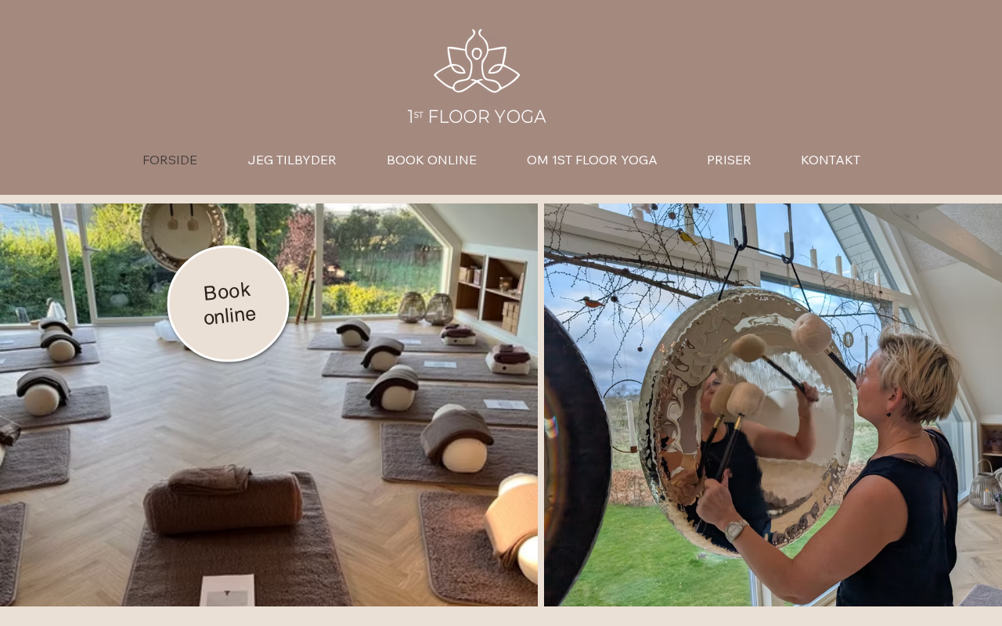
Task: Open the Forside menu item
Action: pyautogui.click(x=170, y=160)
